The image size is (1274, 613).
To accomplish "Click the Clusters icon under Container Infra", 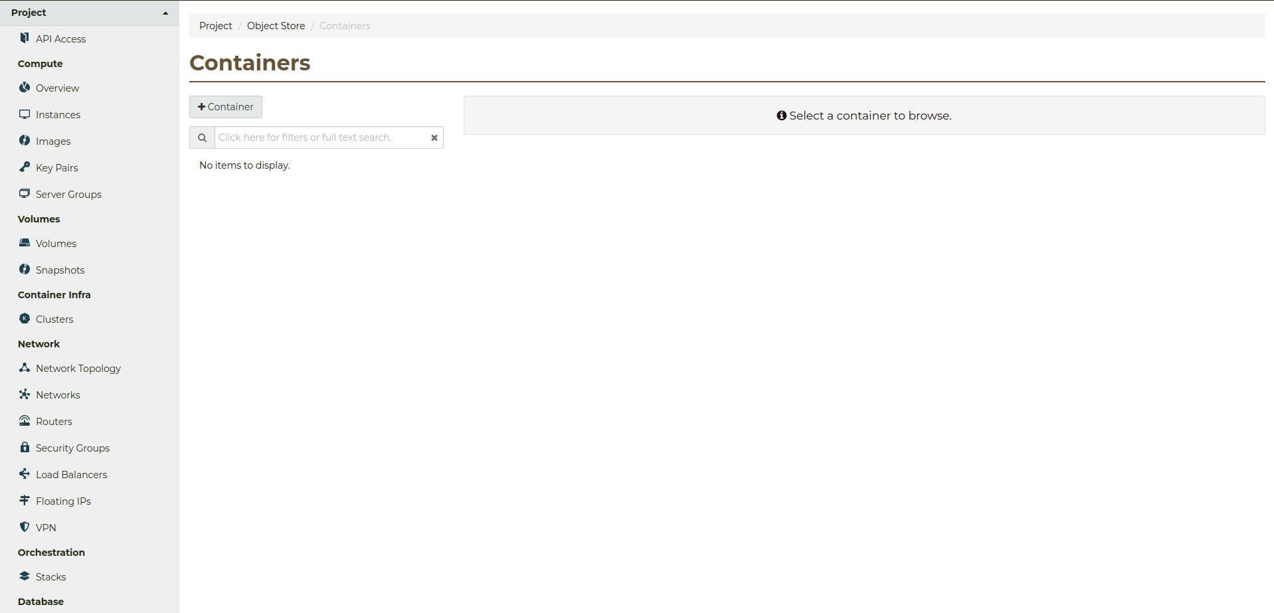I will pyautogui.click(x=25, y=318).
